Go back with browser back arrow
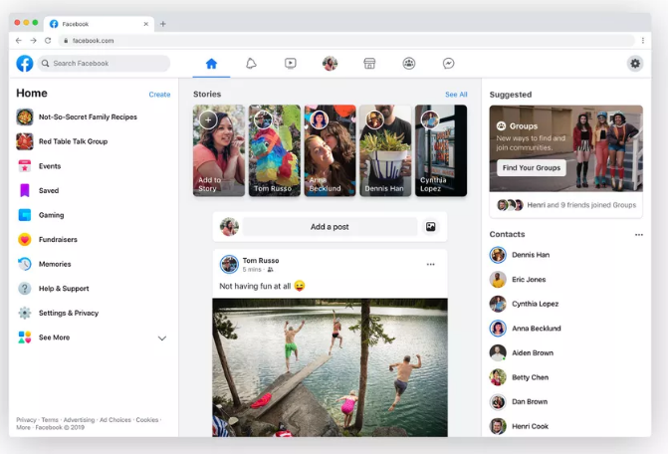Screen dimensions: 668x454 click(18, 41)
